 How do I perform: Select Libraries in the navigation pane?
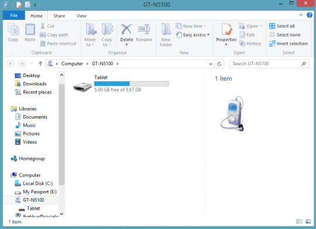[x=23, y=109]
